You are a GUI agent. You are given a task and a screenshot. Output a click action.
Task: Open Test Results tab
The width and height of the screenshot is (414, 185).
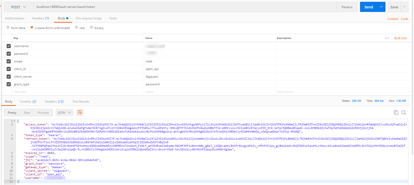coord(81,102)
